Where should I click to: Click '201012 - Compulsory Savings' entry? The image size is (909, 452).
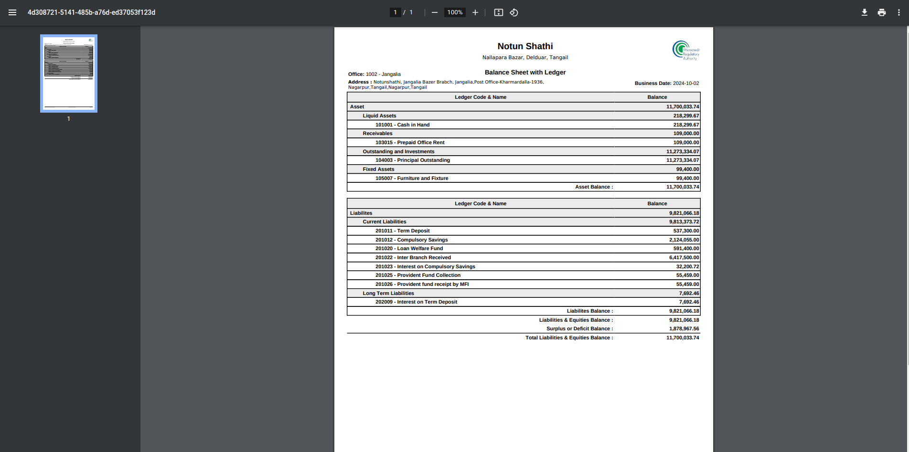pos(412,240)
